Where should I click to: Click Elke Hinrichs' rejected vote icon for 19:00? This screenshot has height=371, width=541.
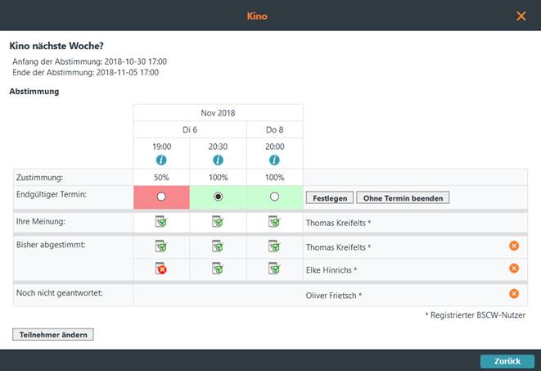click(x=161, y=269)
